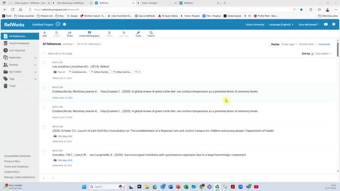Open File Explorer from the taskbar
Screen dimensions: 340x191
point(147,187)
